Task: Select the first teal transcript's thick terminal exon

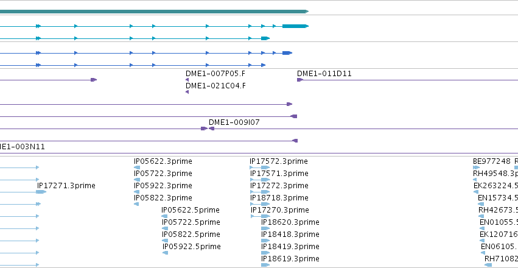Action: [295, 26]
